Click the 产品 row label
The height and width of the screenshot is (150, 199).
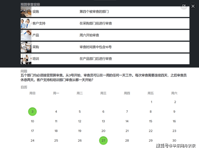pyautogui.click(x=36, y=35)
